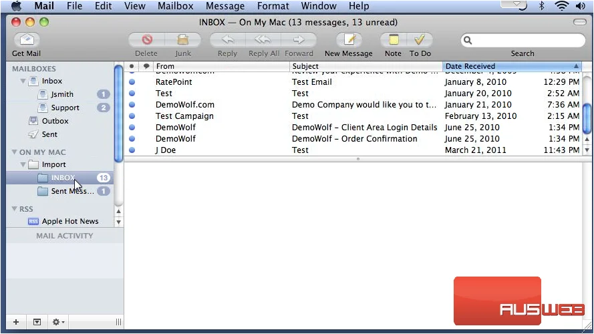Image resolution: width=594 pixels, height=334 pixels.
Task: Open the Mail application menu
Action: [44, 6]
